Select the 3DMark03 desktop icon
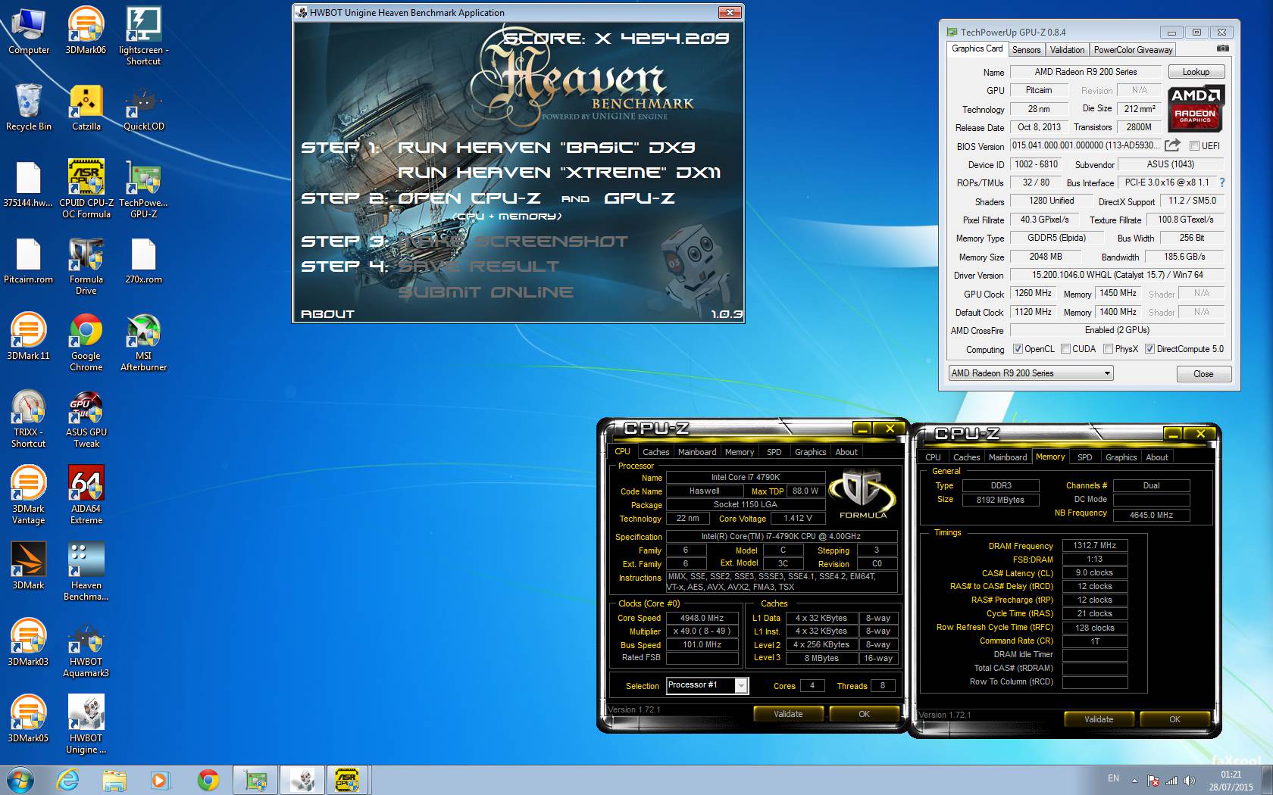This screenshot has width=1273, height=795. (29, 643)
